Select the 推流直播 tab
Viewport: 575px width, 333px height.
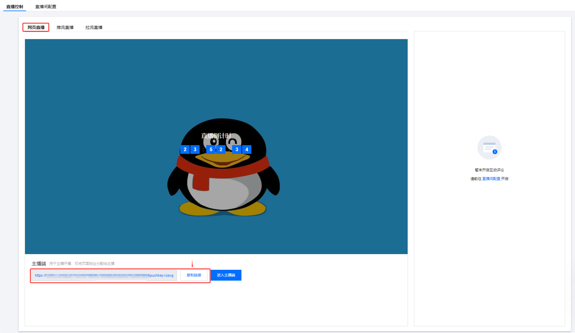(x=65, y=27)
